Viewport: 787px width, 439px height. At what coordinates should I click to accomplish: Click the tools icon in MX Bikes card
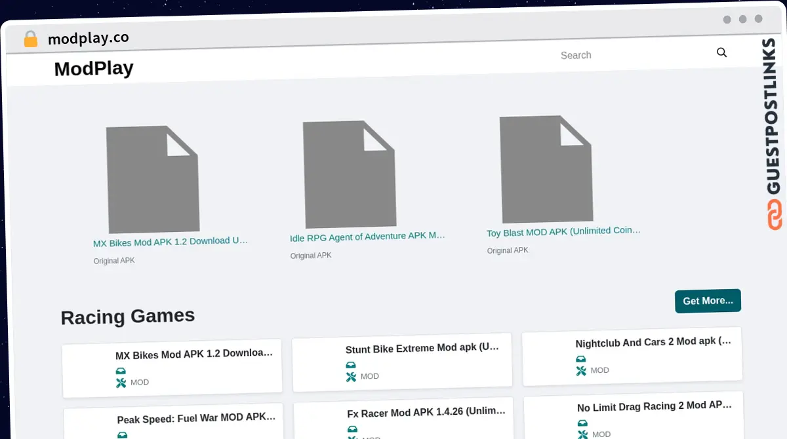(121, 383)
